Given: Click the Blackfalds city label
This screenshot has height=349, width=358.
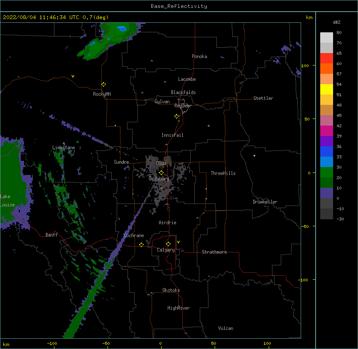Looking at the screenshot, I should tap(183, 92).
